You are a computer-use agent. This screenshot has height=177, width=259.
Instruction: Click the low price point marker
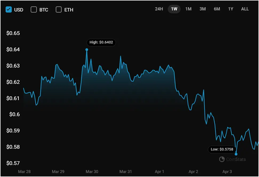pyautogui.click(x=236, y=154)
